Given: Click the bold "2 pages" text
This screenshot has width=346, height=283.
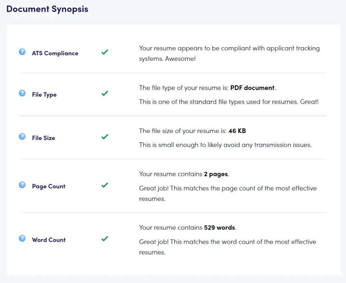Looking at the screenshot, I should click(x=216, y=174).
